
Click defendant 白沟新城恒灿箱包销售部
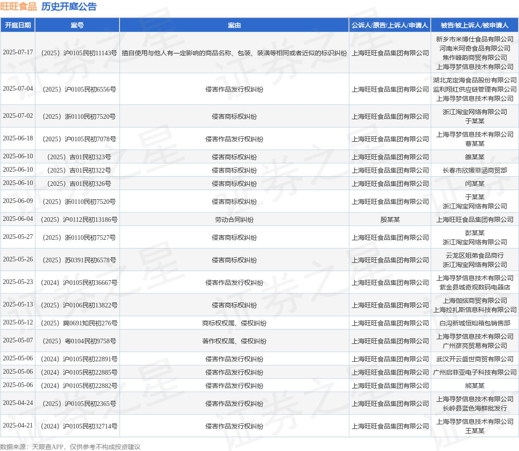pos(475,323)
